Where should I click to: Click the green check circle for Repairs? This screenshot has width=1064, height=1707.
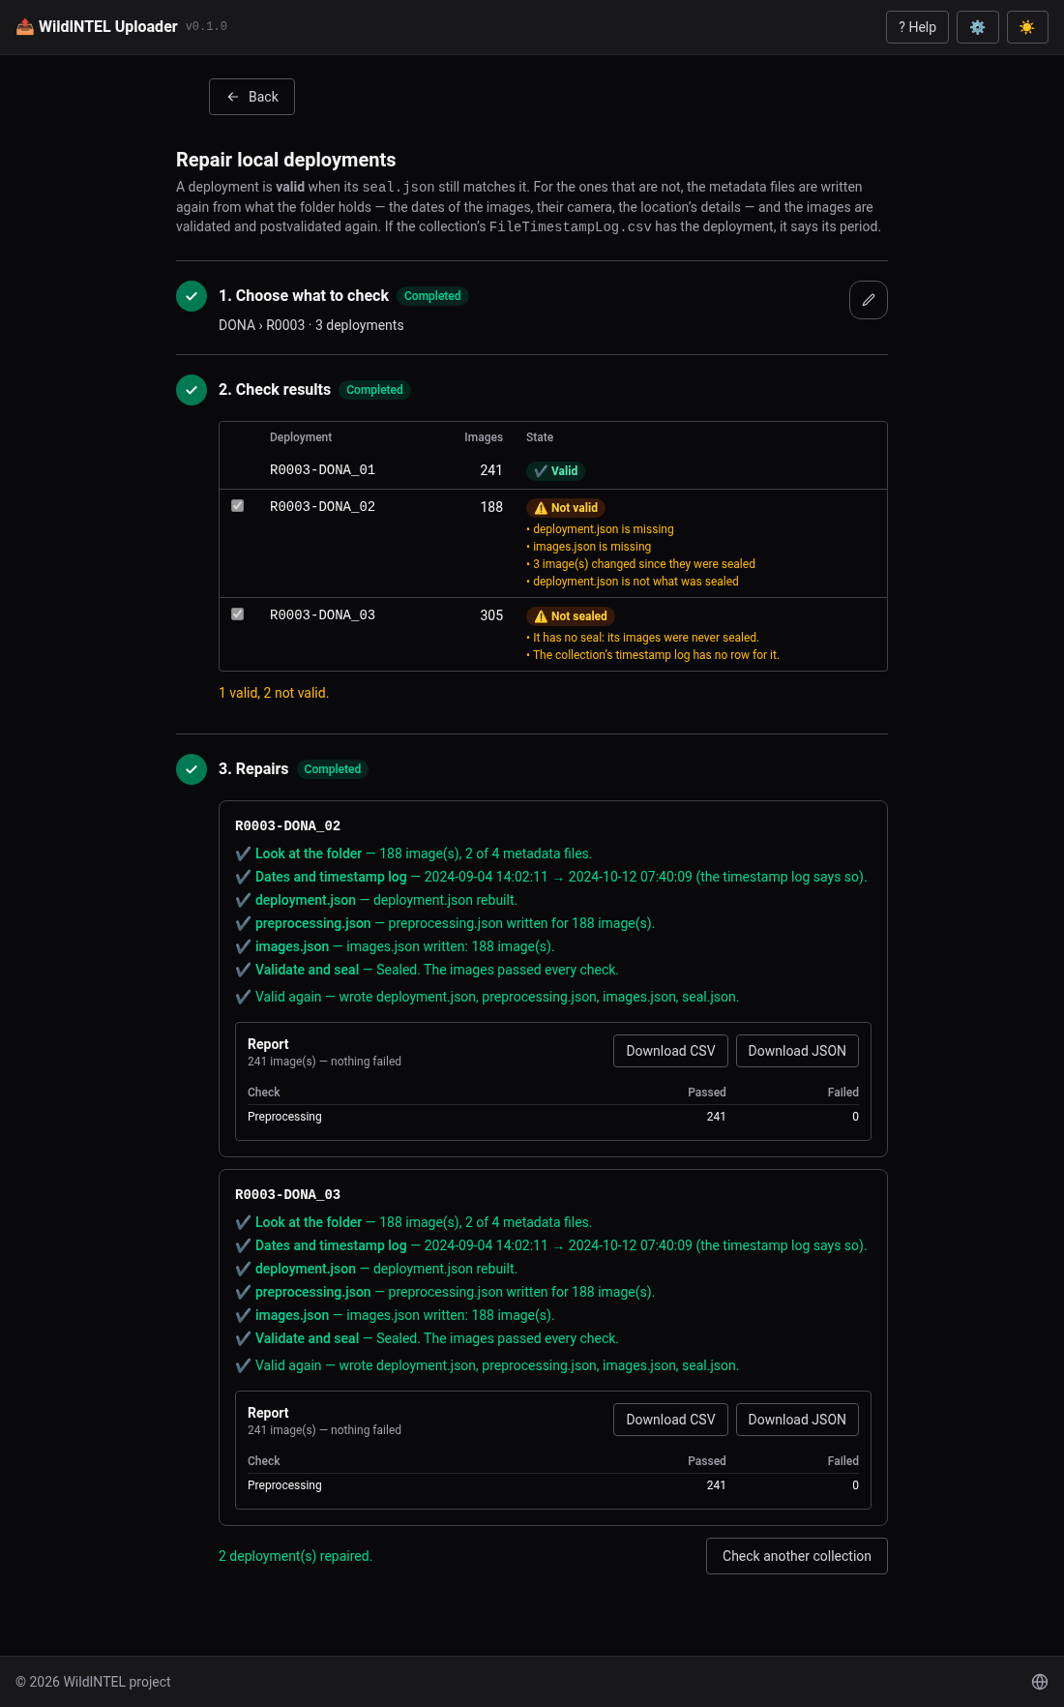192,769
